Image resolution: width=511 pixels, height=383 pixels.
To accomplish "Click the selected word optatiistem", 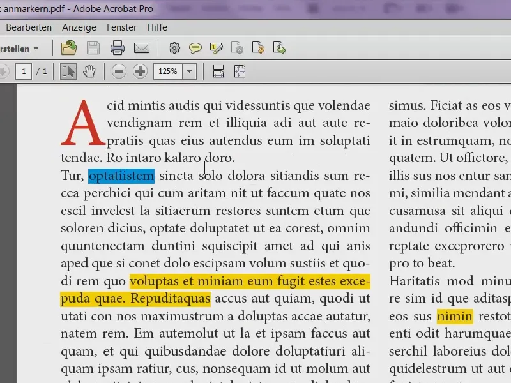I will tap(121, 176).
